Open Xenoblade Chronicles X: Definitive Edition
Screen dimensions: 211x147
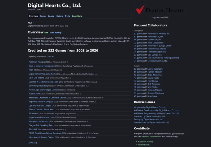pos(47,98)
